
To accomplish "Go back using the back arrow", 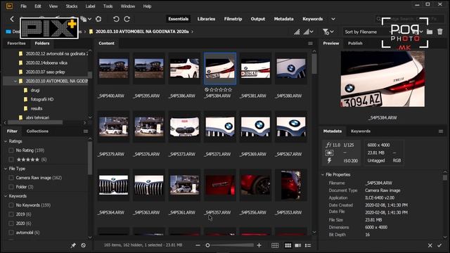I will (12, 19).
